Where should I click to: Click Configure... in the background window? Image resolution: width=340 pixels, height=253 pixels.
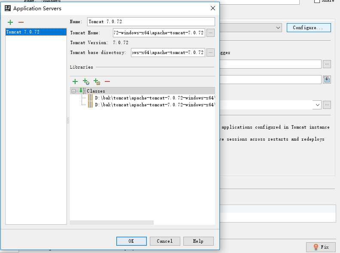(x=309, y=28)
